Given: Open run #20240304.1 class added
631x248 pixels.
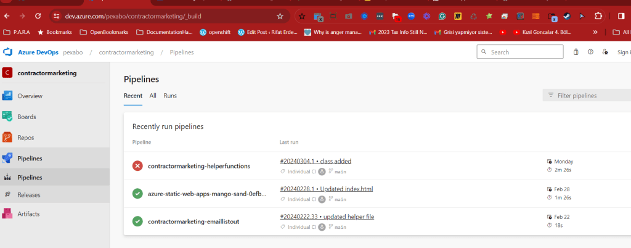Looking at the screenshot, I should pyautogui.click(x=315, y=162).
